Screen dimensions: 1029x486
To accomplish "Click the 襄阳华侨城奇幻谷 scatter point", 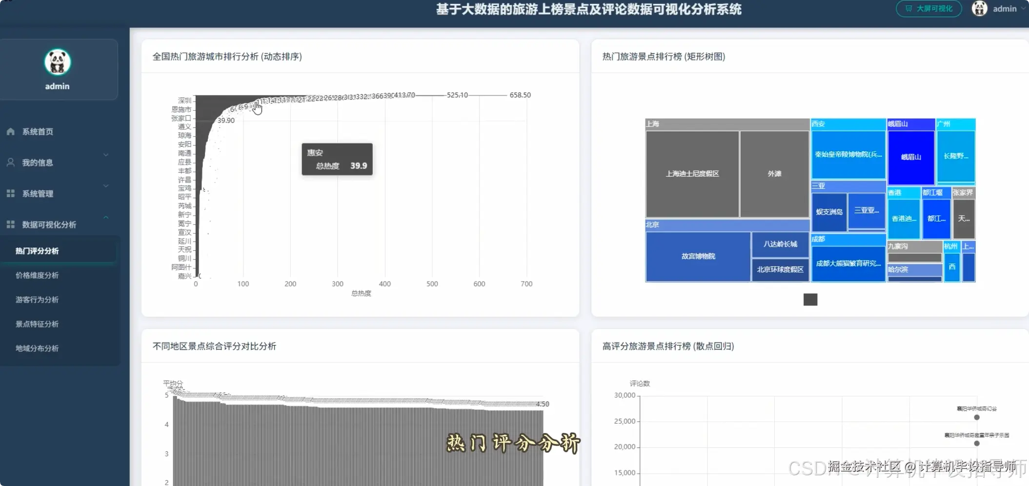I will 976,417.
